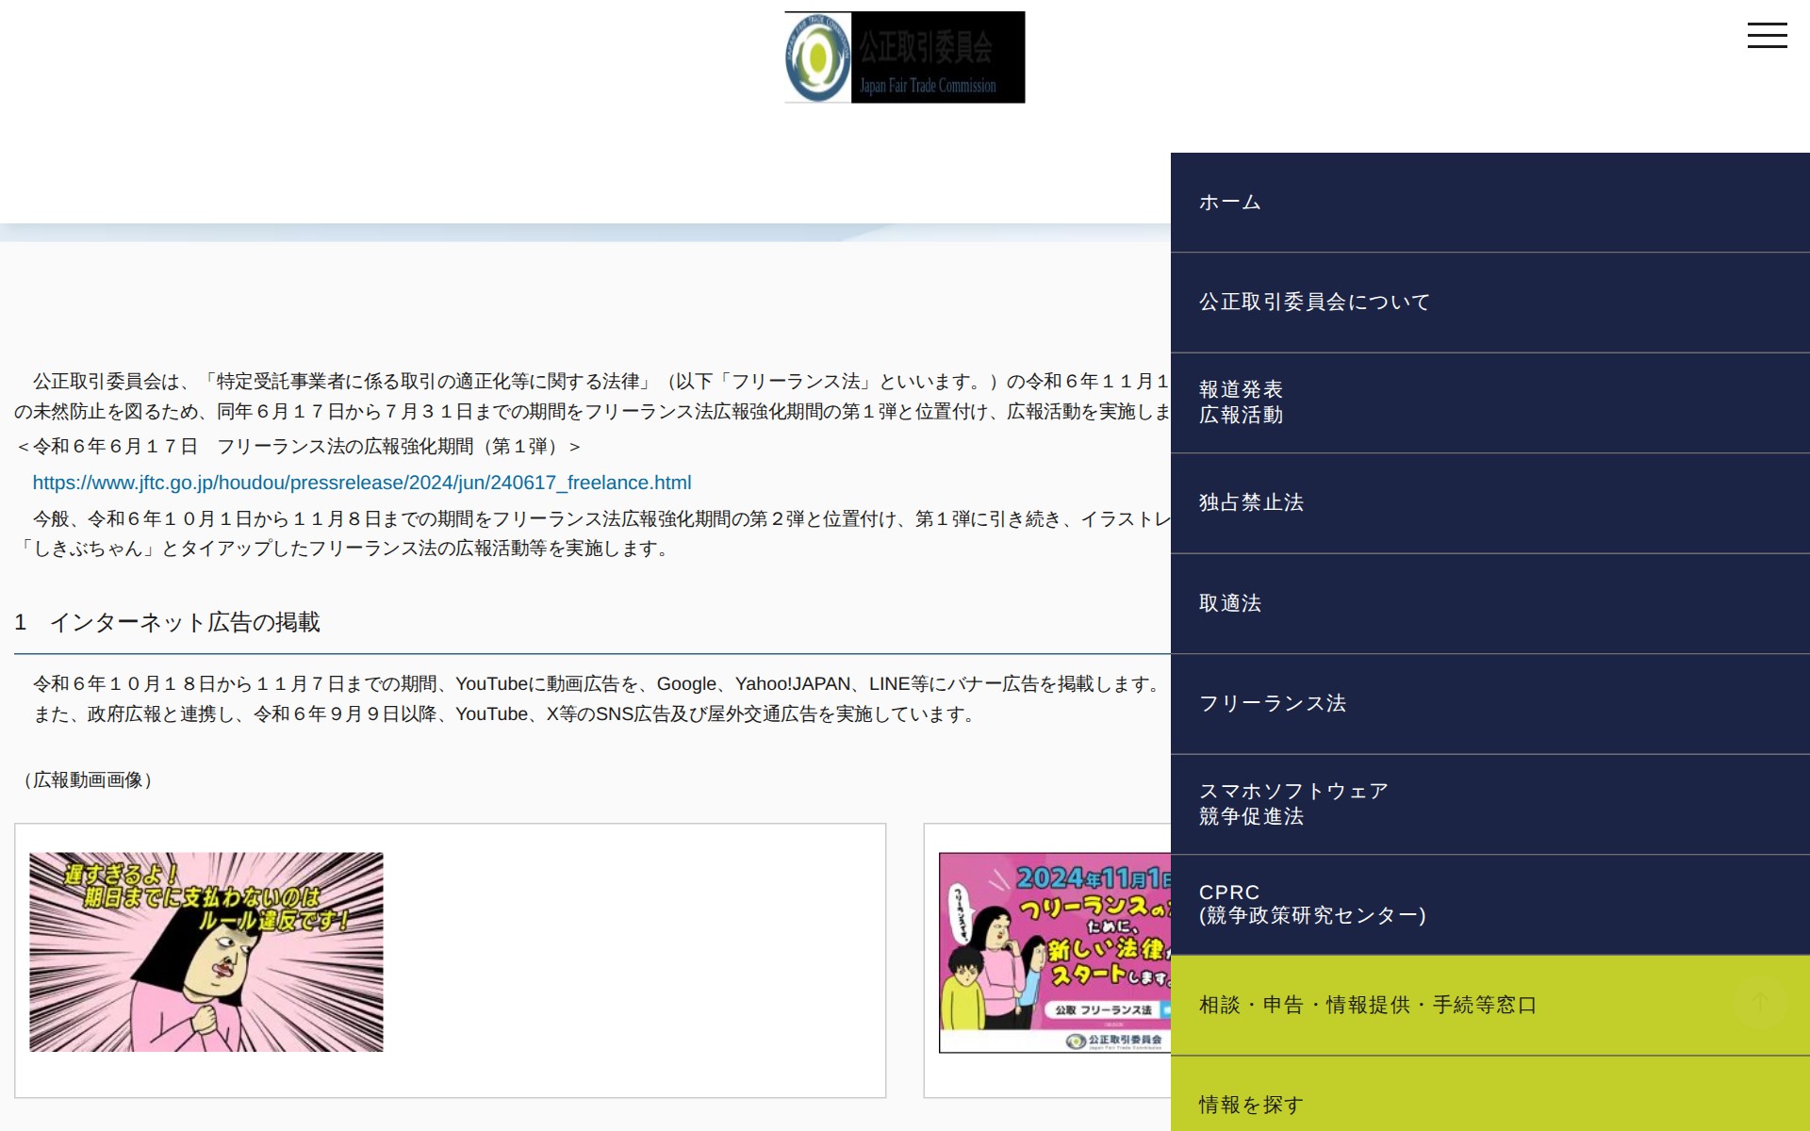
Task: Open CPRC 競争政策研究センター menu item
Action: coord(1311,904)
